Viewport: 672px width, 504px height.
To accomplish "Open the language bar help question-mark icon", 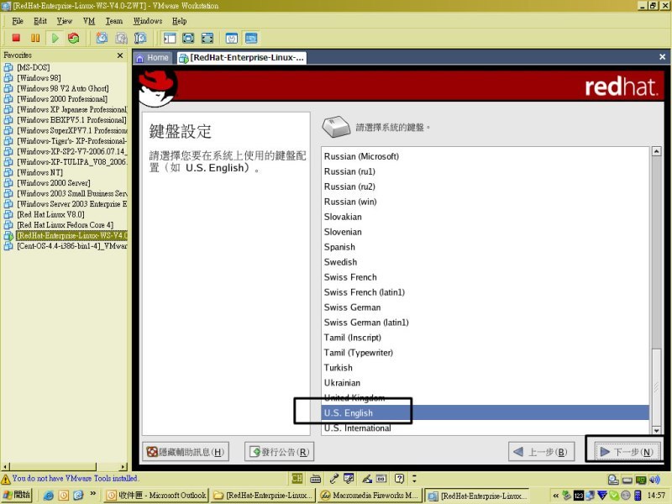I will coord(400,478).
